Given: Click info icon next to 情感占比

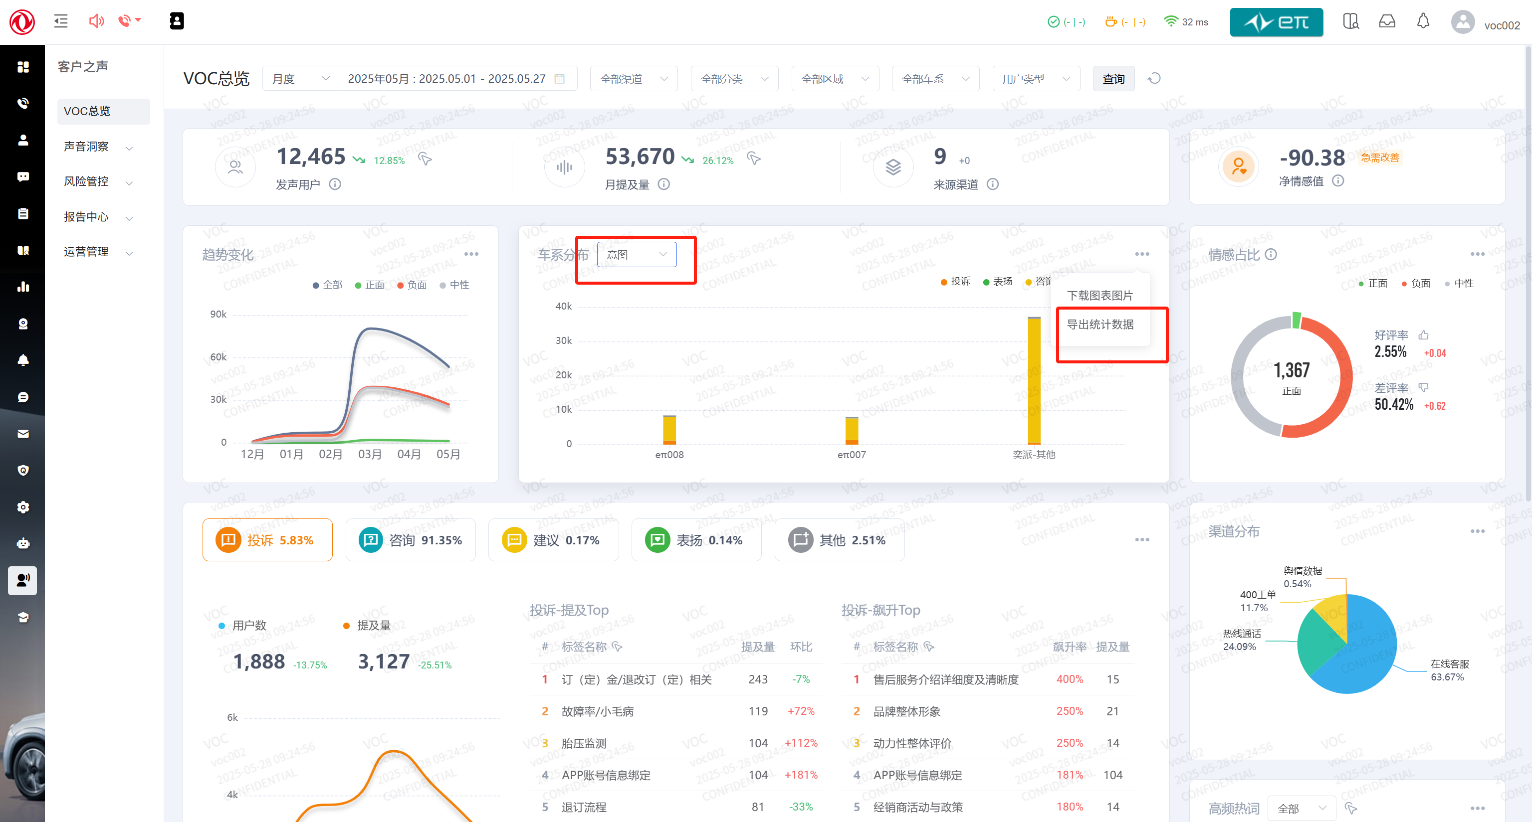Looking at the screenshot, I should [x=1271, y=254].
